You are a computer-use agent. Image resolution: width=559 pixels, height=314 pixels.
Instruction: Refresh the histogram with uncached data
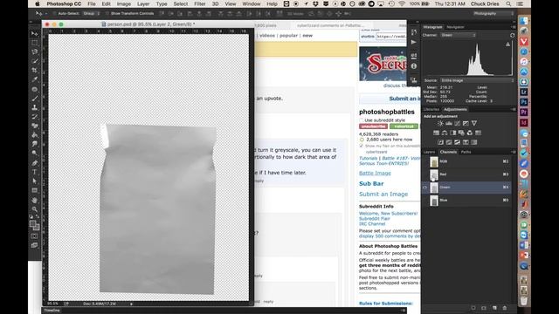pos(513,35)
